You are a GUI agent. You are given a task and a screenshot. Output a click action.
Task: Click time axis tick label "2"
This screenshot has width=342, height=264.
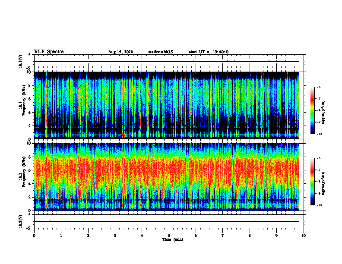point(88,236)
